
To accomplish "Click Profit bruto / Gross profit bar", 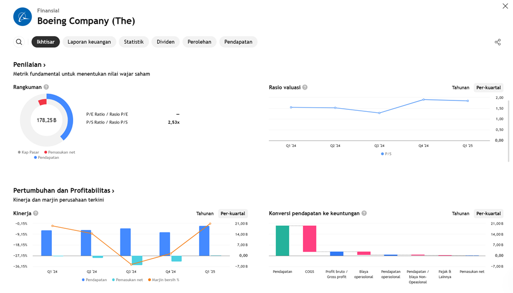I will (337, 254).
